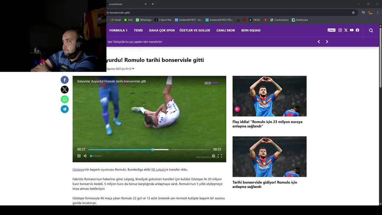Open Chrome profile avatar
Screen dimensions: 382x215
[x=370, y=13]
